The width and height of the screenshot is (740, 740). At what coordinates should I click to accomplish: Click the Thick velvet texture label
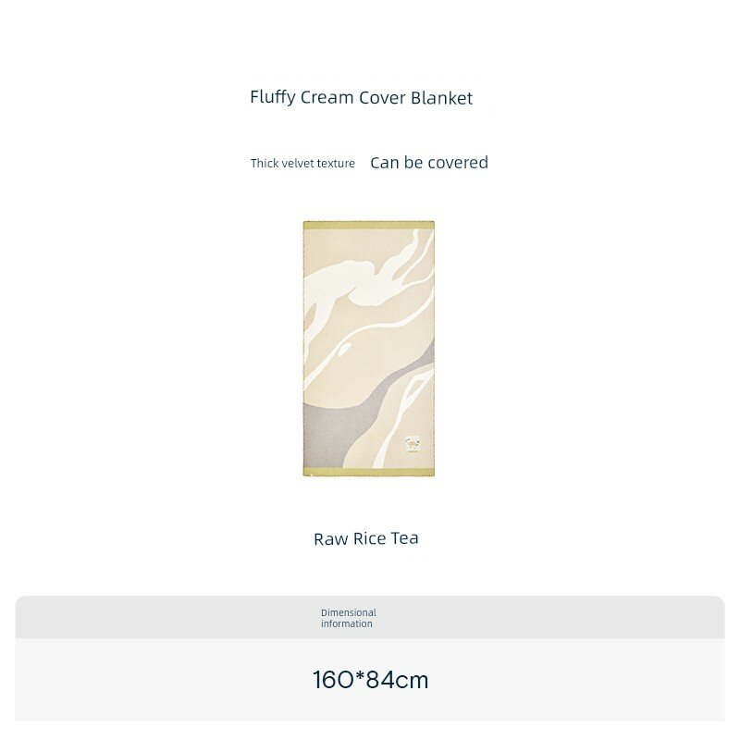pyautogui.click(x=302, y=164)
